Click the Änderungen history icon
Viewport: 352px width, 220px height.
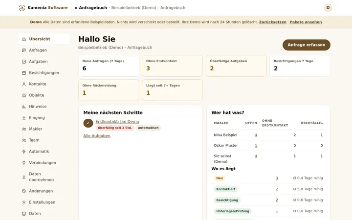pyautogui.click(x=24, y=191)
